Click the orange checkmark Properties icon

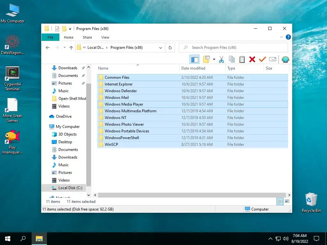(262, 59)
